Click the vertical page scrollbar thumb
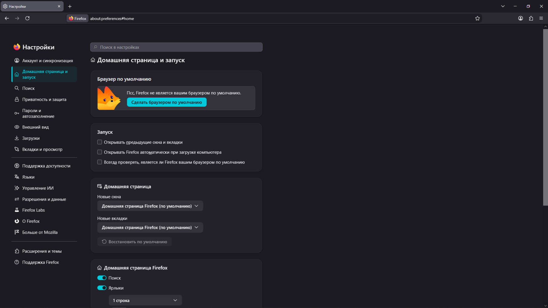Screen dimensions: 548x308 pyautogui.click(x=545, y=117)
